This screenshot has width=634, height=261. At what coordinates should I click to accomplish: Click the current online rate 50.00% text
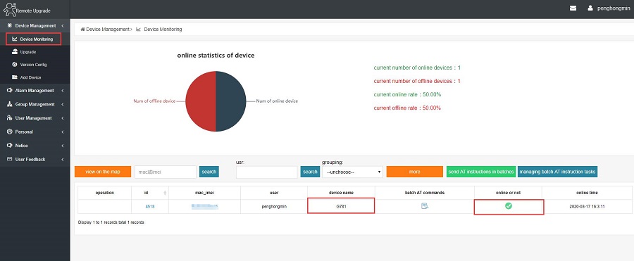(x=407, y=94)
